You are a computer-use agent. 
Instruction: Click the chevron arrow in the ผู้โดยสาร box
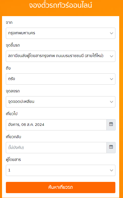tap(112, 170)
